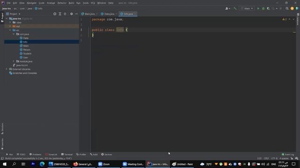This screenshot has width=300, height=168.
Task: Open the Project view dropdown
Action: pos(14,14)
